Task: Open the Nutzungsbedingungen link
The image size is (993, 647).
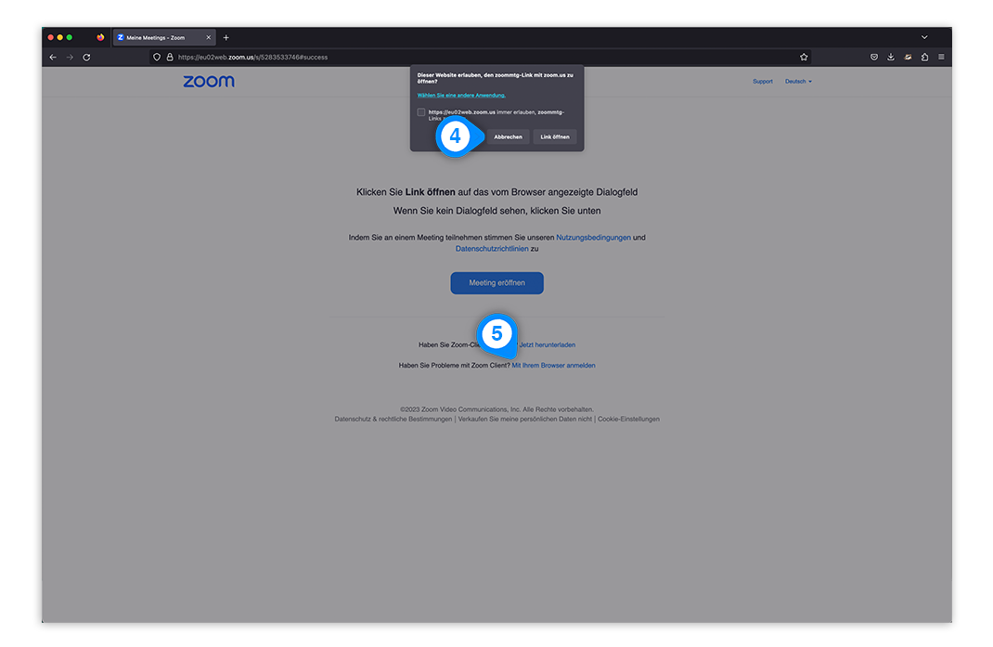Action: coord(593,238)
